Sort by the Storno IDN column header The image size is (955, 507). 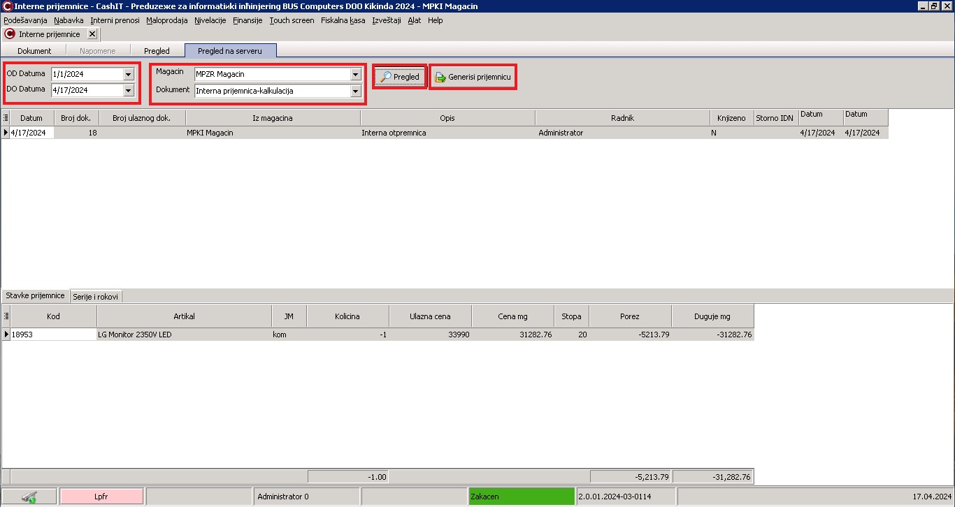[x=775, y=118]
